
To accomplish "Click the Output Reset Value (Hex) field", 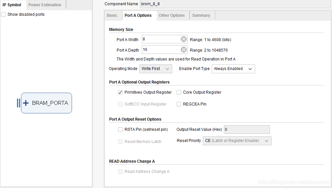I will [x=247, y=129].
